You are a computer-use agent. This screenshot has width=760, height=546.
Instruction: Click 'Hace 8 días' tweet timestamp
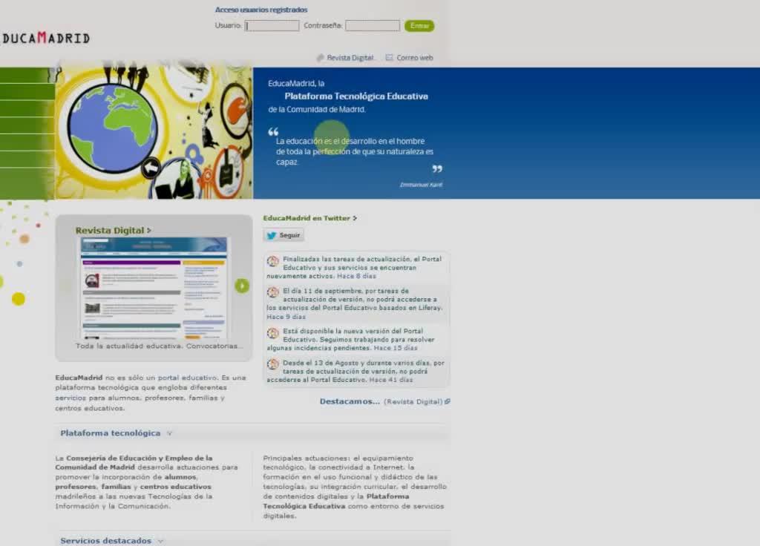(x=356, y=276)
